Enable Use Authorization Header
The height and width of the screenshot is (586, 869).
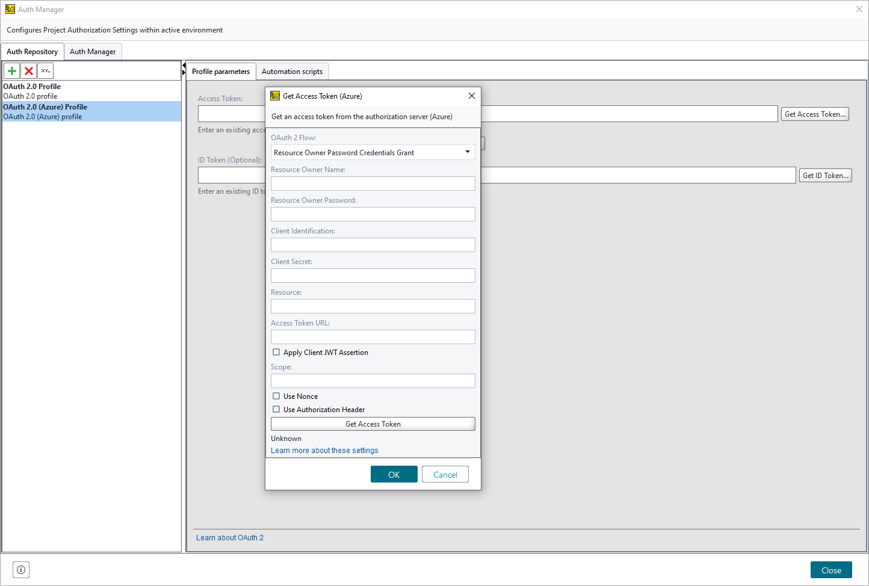[x=276, y=409]
